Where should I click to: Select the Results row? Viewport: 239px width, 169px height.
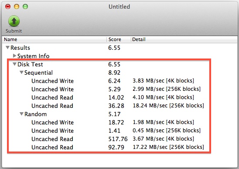click(x=119, y=48)
